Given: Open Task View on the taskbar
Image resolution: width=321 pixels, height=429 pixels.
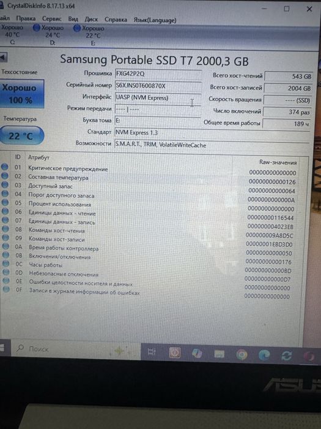Looking at the screenshot, I should coord(152,352).
